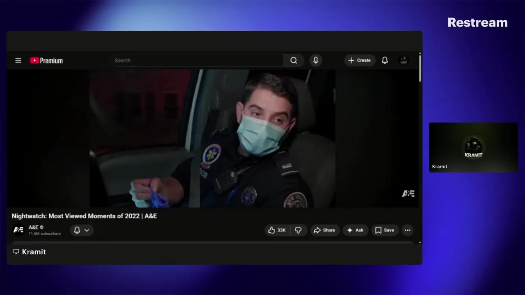Screen dimensions: 525x295
Task: Go to YouTube Premium home logo
Action: [x=46, y=61]
